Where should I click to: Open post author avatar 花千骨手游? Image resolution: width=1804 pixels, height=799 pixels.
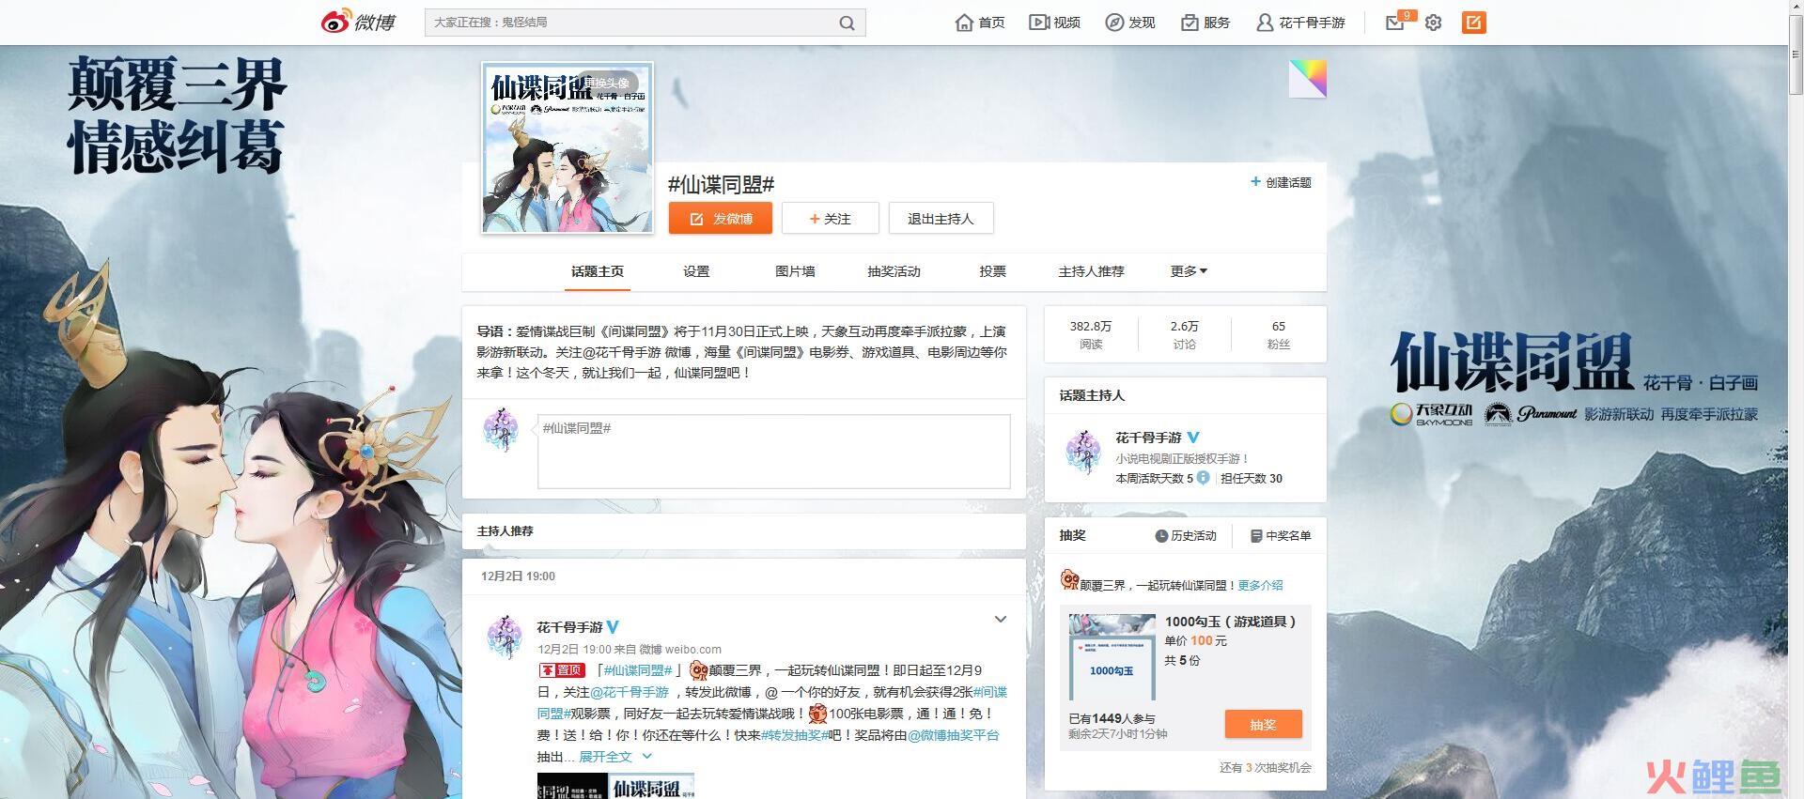pos(505,638)
